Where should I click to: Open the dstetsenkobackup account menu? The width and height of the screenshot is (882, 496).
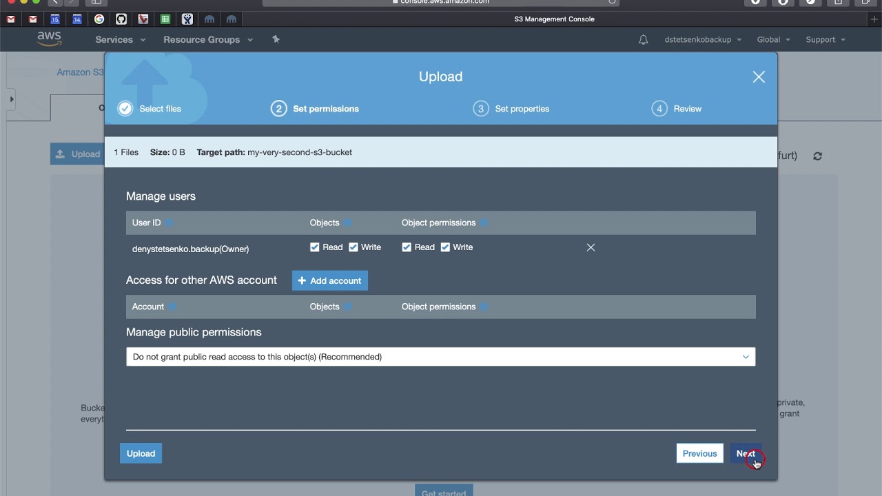click(703, 40)
